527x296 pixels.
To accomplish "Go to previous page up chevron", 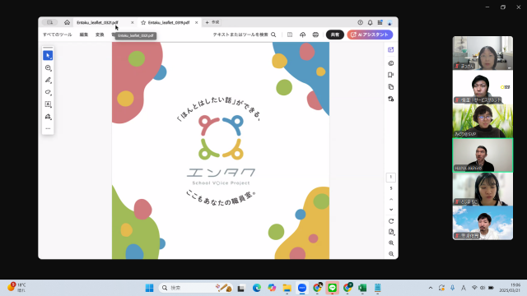I will click(391, 199).
